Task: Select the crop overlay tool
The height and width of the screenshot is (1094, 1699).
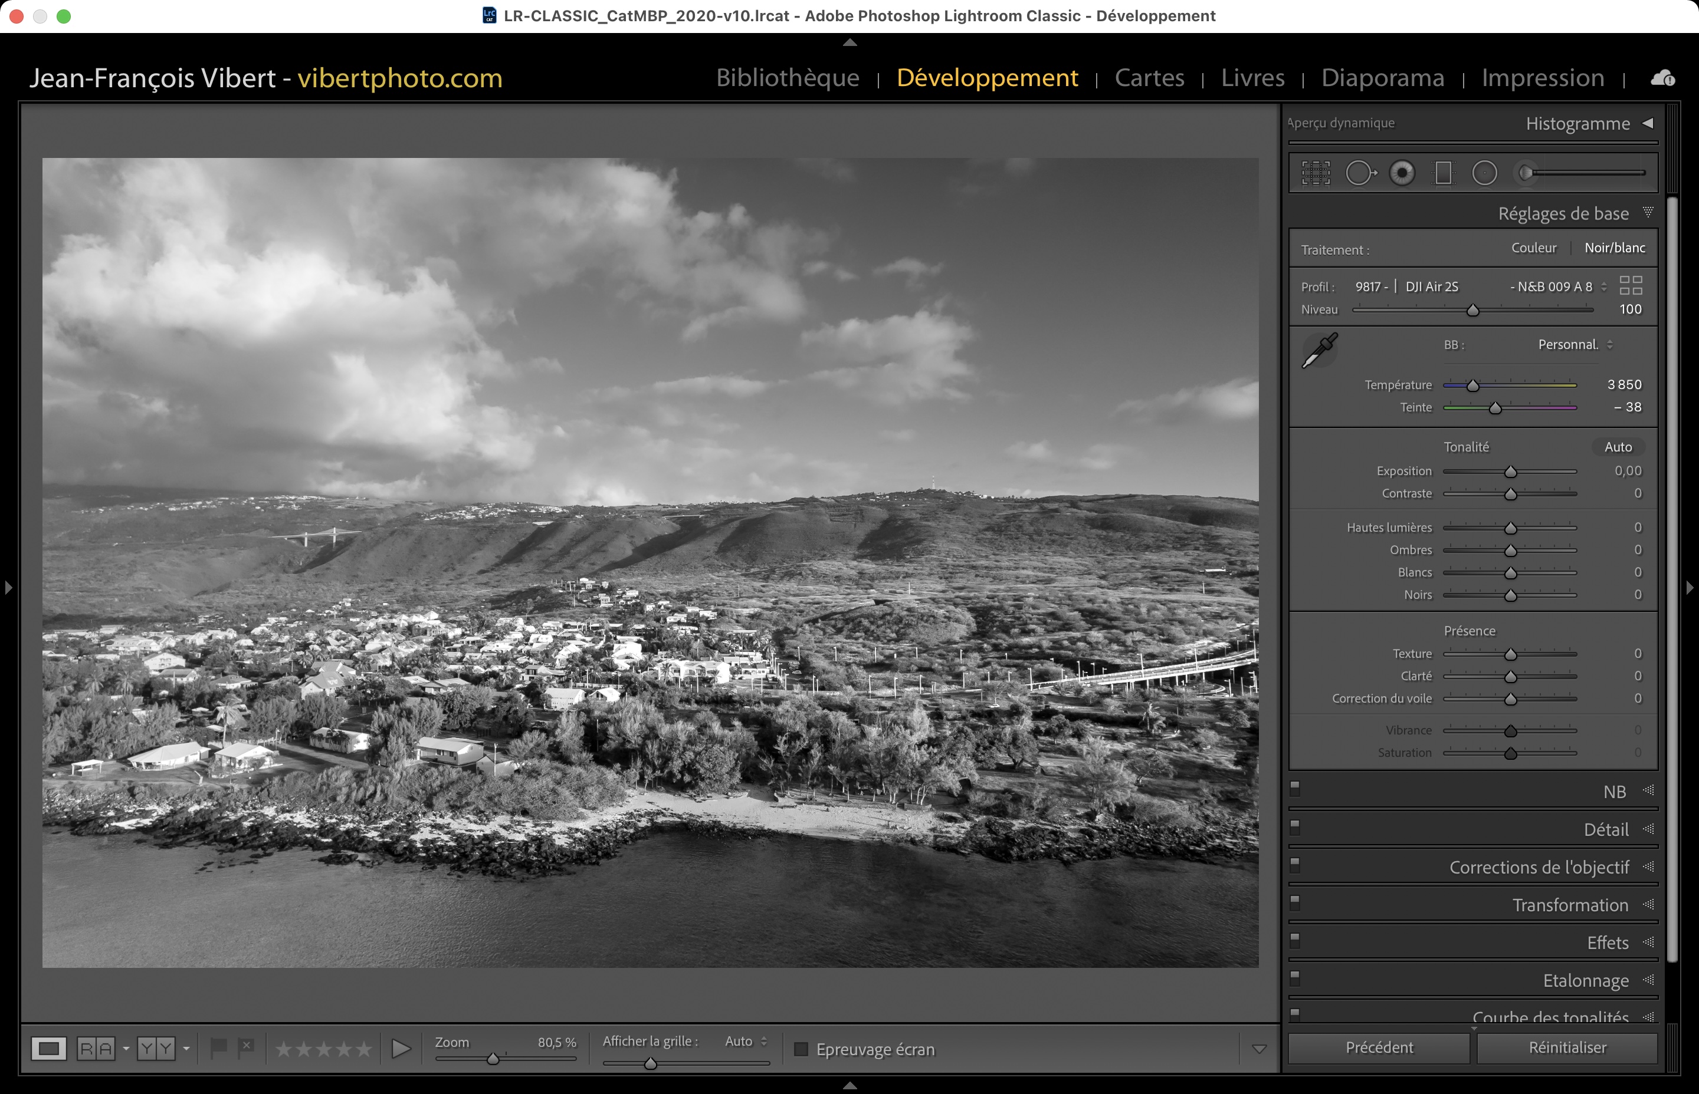Action: 1315,173
